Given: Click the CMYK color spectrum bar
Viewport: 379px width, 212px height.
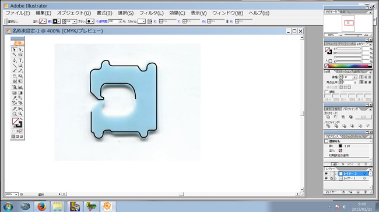Looking at the screenshot, I should click(348, 66).
